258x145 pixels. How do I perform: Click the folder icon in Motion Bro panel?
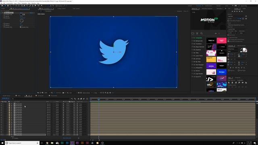(x=193, y=33)
